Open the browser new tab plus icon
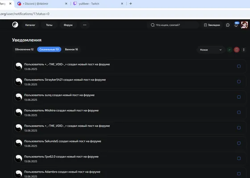The width and height of the screenshot is (250, 178). (131, 4)
